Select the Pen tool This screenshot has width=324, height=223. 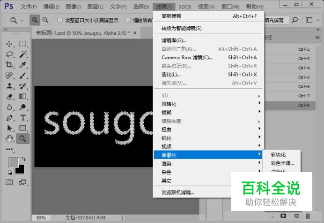tap(9, 118)
